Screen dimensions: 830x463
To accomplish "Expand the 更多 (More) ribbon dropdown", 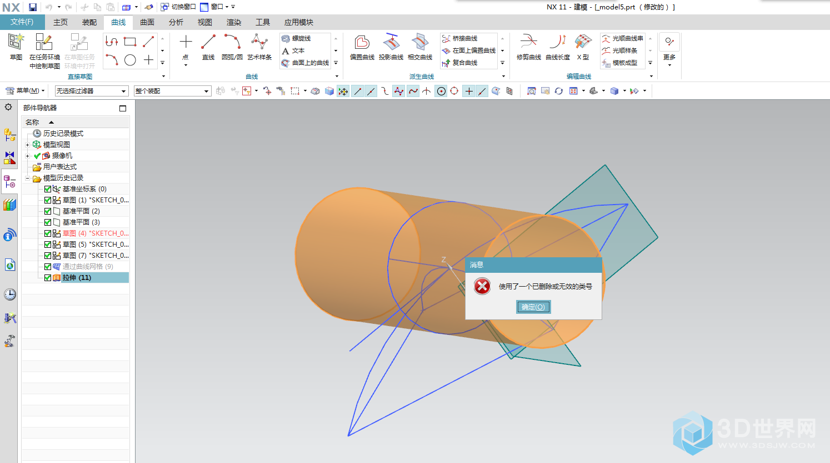I will 669,50.
